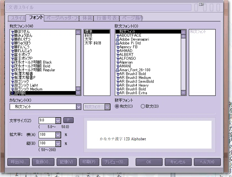Image resolution: width=232 pixels, height=177 pixels.
Task: Select 筆れいこう font
Action: [43, 47]
